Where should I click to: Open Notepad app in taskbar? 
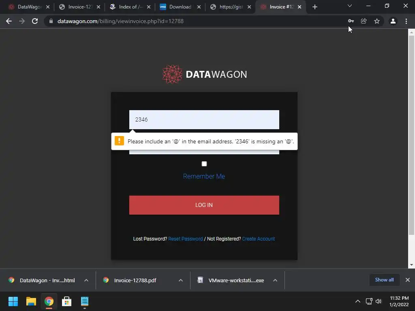(x=84, y=301)
